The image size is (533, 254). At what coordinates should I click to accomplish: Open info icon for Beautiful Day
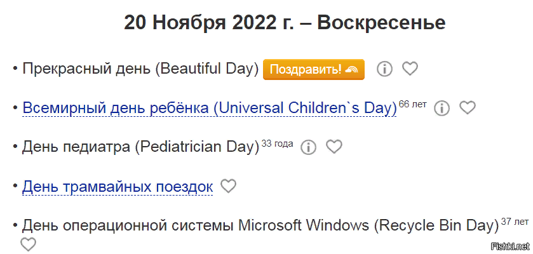coord(384,69)
